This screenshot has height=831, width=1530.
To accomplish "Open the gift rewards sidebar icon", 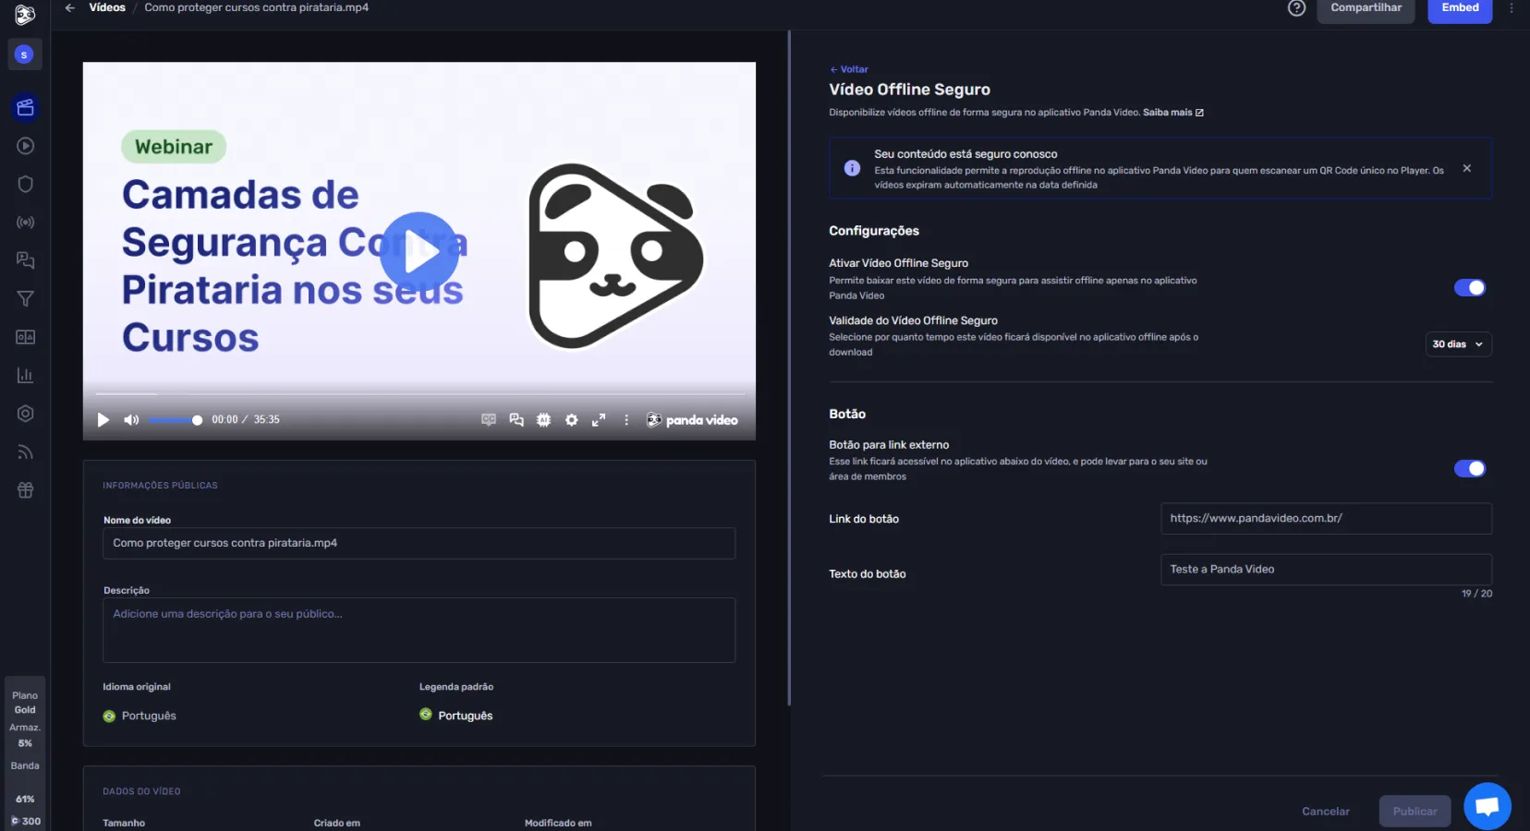I will pyautogui.click(x=25, y=490).
